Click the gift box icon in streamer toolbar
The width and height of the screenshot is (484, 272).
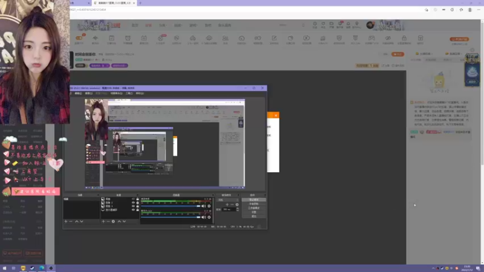420,38
